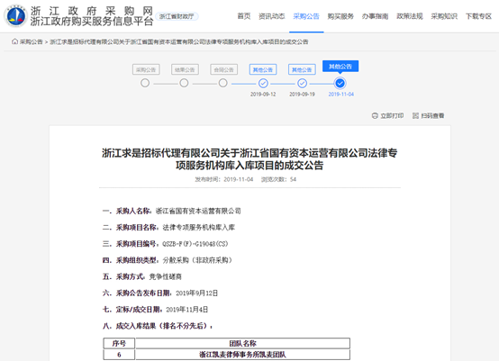Viewport: 499px width, 361px height.
Task: Click the empty circle under 采购公告 step
Action: 145,84
